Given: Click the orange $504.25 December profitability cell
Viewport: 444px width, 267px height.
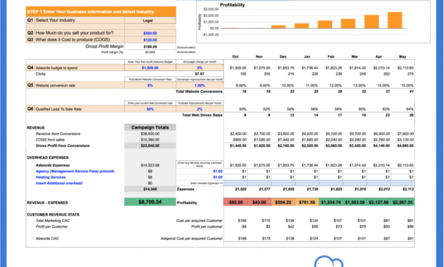Looking at the screenshot, I should pyautogui.click(x=283, y=202).
